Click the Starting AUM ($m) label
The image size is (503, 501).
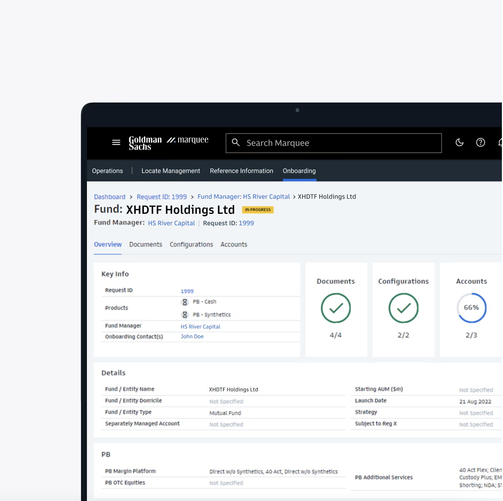(x=379, y=389)
